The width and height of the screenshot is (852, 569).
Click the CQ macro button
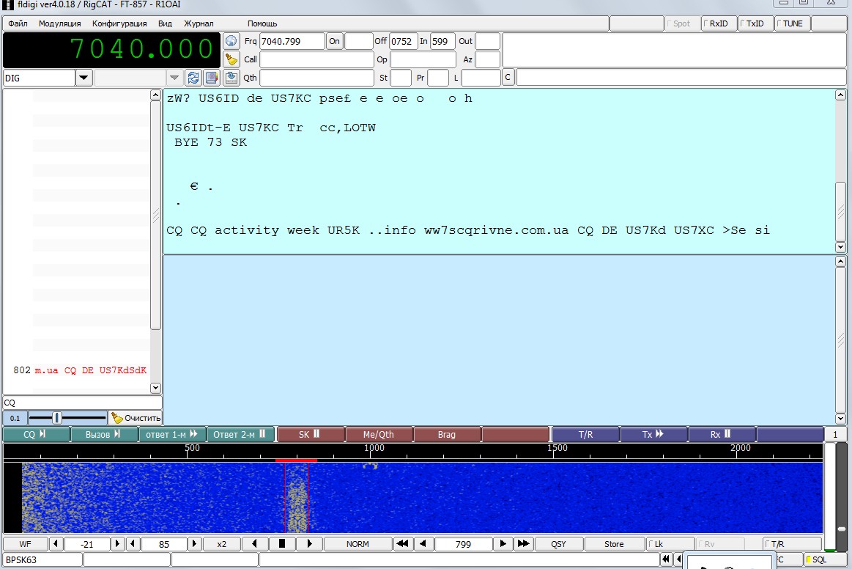click(35, 435)
